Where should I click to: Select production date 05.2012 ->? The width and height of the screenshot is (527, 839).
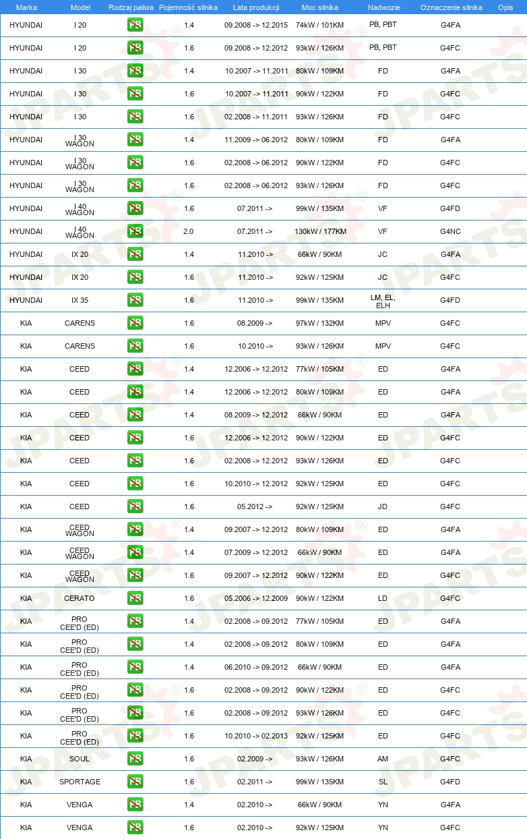[255, 507]
